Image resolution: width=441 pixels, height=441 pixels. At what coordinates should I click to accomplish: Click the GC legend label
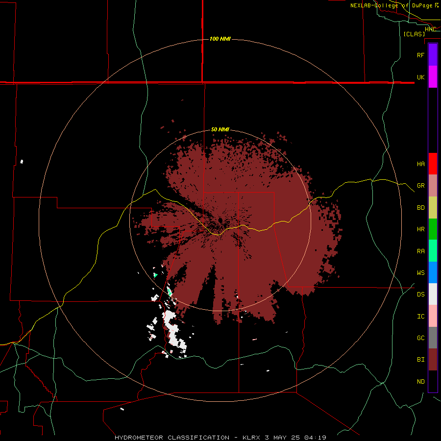(x=420, y=338)
